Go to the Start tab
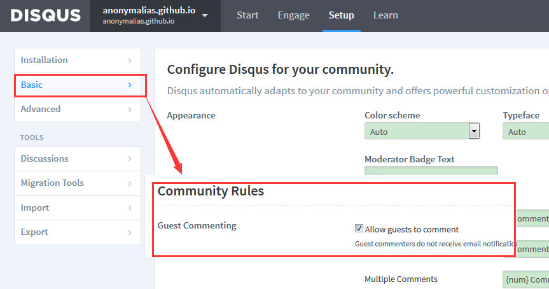Image resolution: width=549 pixels, height=289 pixels. pyautogui.click(x=247, y=15)
